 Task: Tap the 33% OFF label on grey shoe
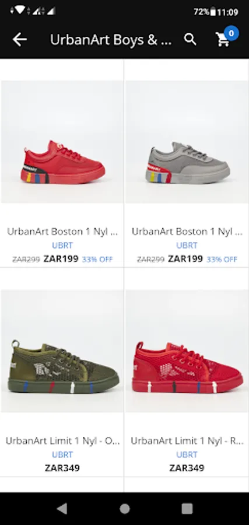pyautogui.click(x=222, y=259)
